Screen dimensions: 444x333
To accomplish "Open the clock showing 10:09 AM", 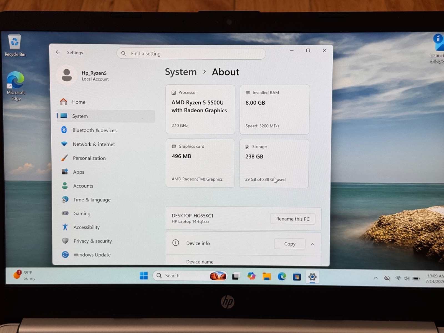I will tap(435, 279).
